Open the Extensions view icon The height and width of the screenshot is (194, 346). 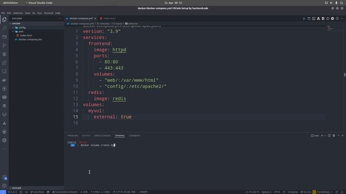tap(4, 63)
